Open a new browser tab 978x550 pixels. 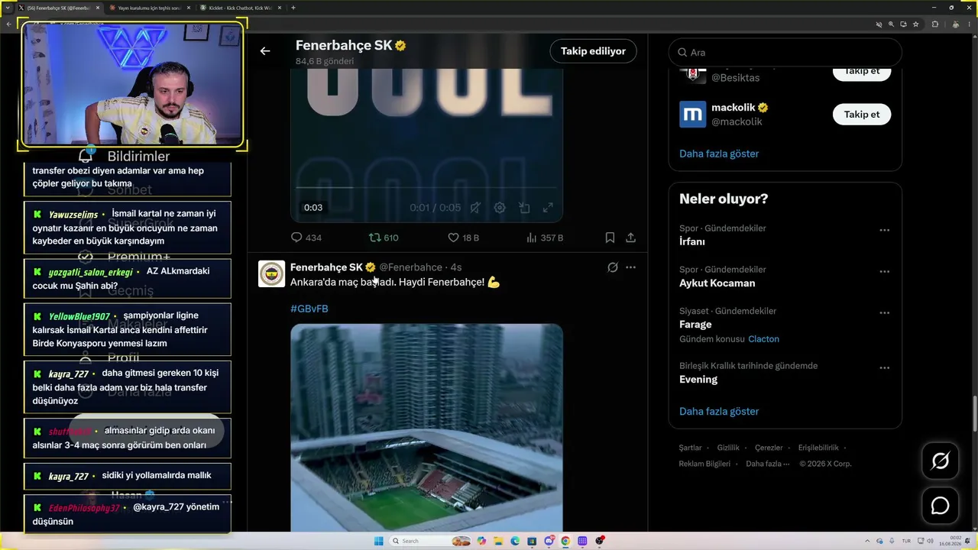(293, 8)
